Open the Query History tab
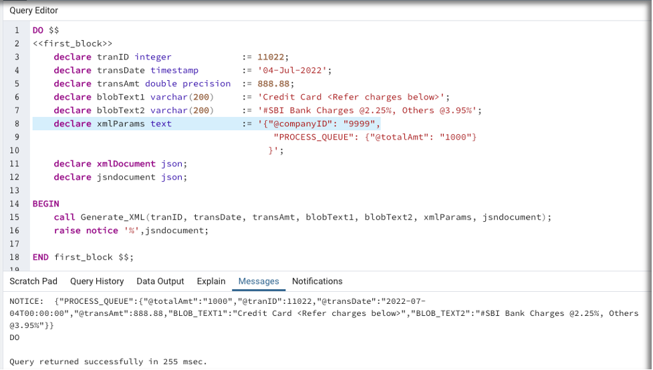This screenshot has width=653, height=370. click(x=97, y=281)
